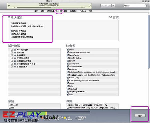This screenshot has width=150, height=123.
Task: Uncheck artist Mariah Carey
Action: 68,78
